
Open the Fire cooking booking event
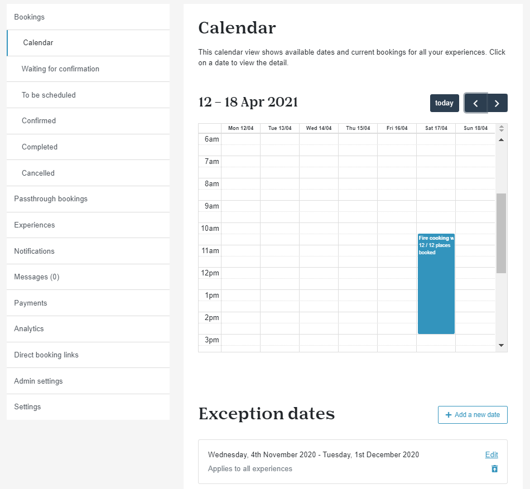coord(436,284)
